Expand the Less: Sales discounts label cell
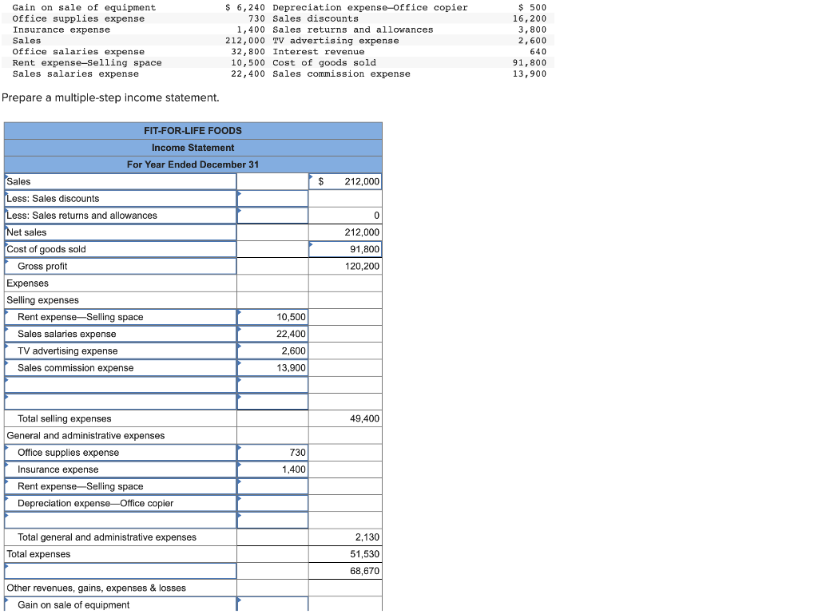The image size is (818, 614). click(x=120, y=198)
